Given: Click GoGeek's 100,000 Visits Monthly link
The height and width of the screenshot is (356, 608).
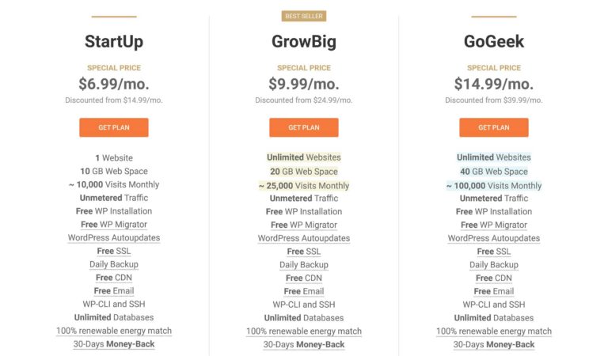Looking at the screenshot, I should tap(493, 186).
